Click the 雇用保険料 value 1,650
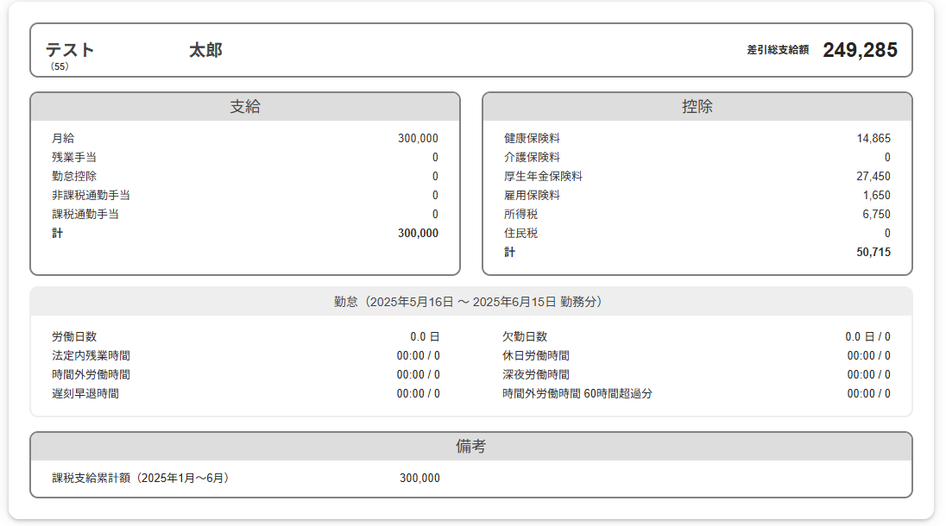Screen dimensions: 946x526 point(876,196)
